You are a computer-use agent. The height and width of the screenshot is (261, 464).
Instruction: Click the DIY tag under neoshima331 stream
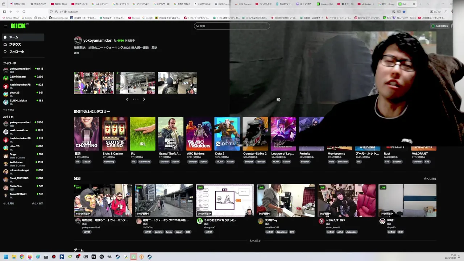(x=292, y=232)
